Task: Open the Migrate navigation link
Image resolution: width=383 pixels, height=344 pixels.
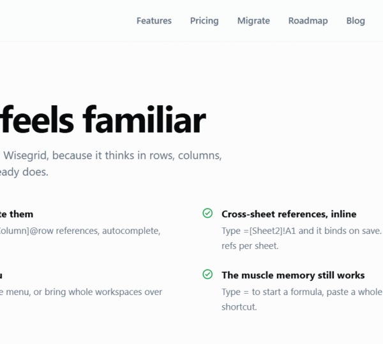Action: [253, 21]
